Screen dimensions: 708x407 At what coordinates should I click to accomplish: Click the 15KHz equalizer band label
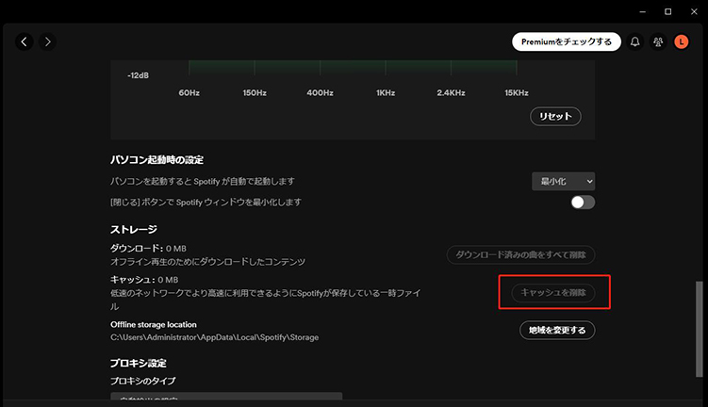pos(516,93)
